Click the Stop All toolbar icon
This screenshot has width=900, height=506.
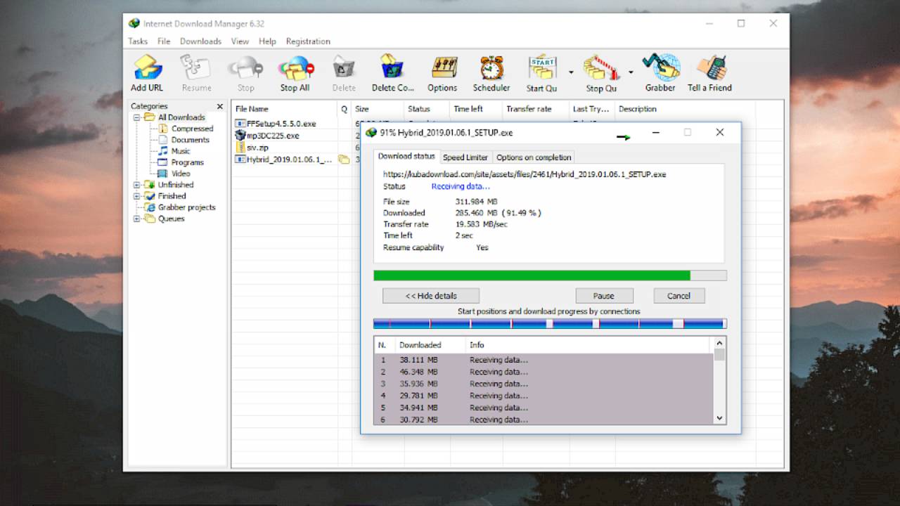coord(295,69)
